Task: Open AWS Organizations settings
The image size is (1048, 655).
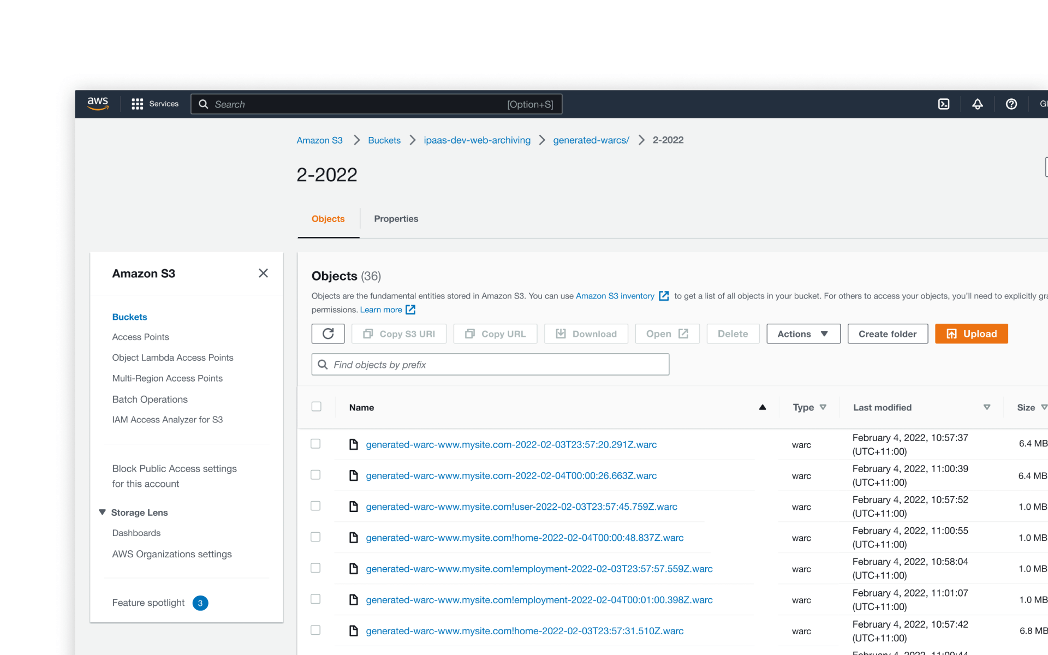Action: click(x=172, y=555)
